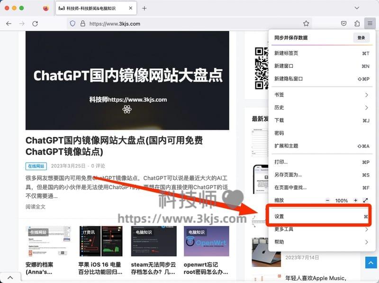Open 安娜的档案 article thumbnail
Screen dimensions: 379x283
48,241
